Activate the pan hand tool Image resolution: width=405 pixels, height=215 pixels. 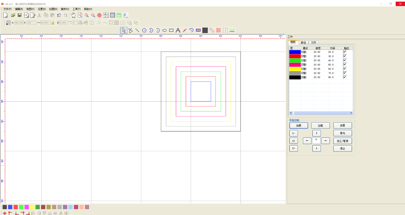coord(73,15)
